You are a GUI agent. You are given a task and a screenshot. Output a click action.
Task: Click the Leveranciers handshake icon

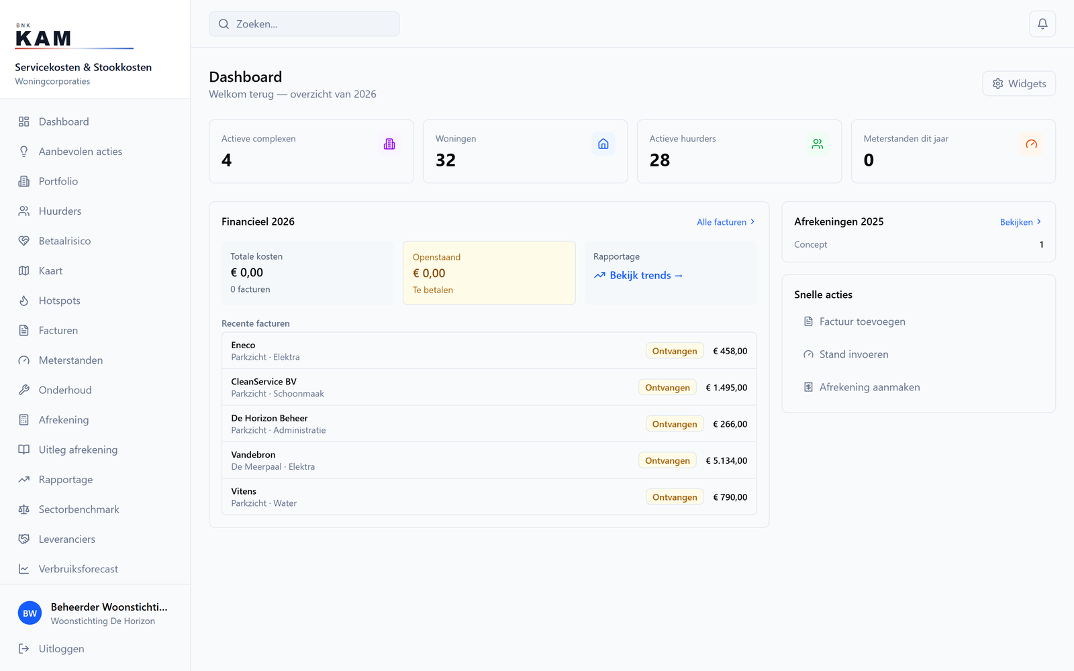point(24,539)
